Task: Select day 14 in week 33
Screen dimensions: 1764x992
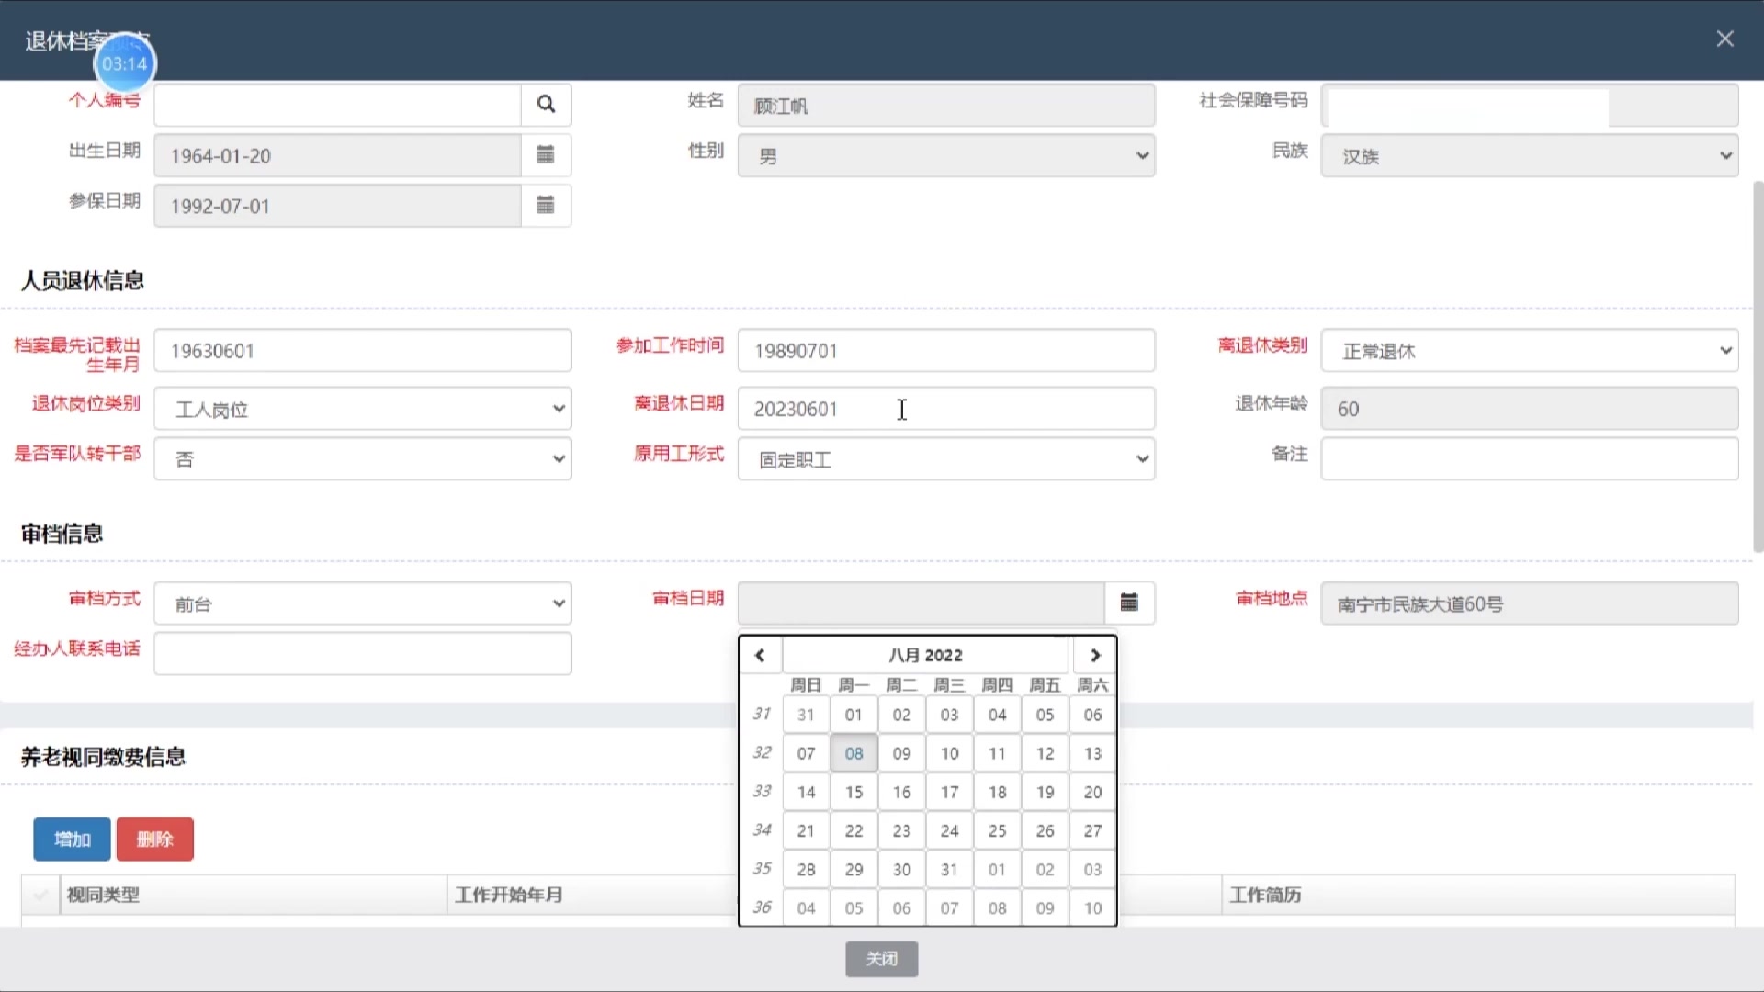Action: pyautogui.click(x=806, y=792)
